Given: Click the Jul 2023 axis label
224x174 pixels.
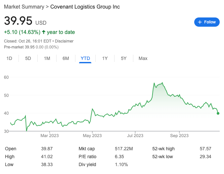Looking at the screenshot, I should click(x=135, y=135).
